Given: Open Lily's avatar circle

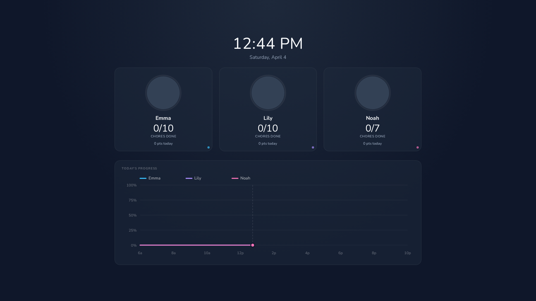Looking at the screenshot, I should coord(268,93).
